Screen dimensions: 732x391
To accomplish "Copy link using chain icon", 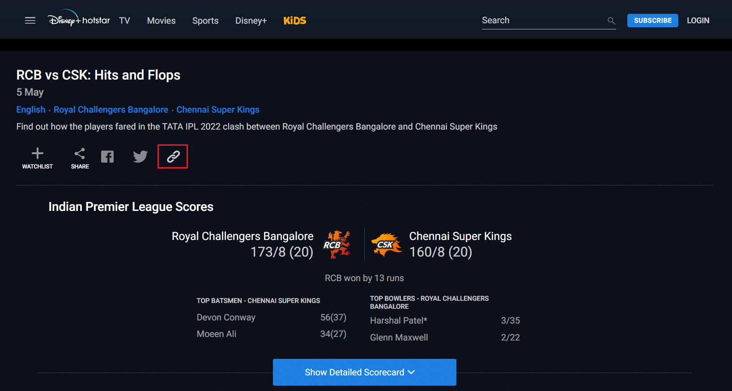I will point(173,156).
